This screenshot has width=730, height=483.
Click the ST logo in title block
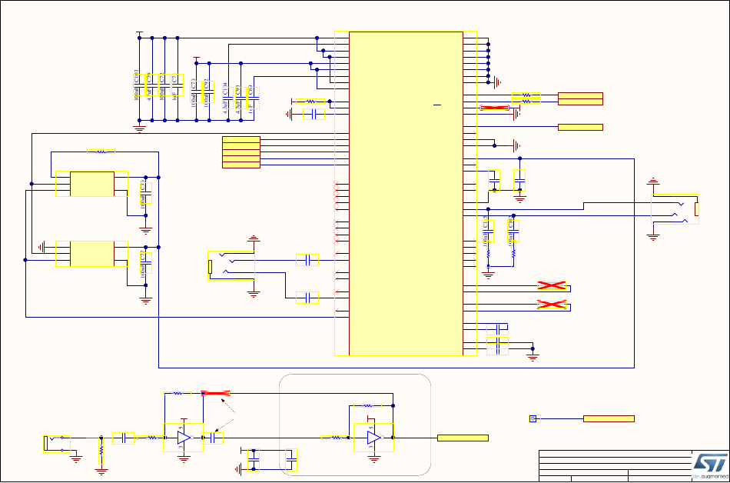point(711,465)
